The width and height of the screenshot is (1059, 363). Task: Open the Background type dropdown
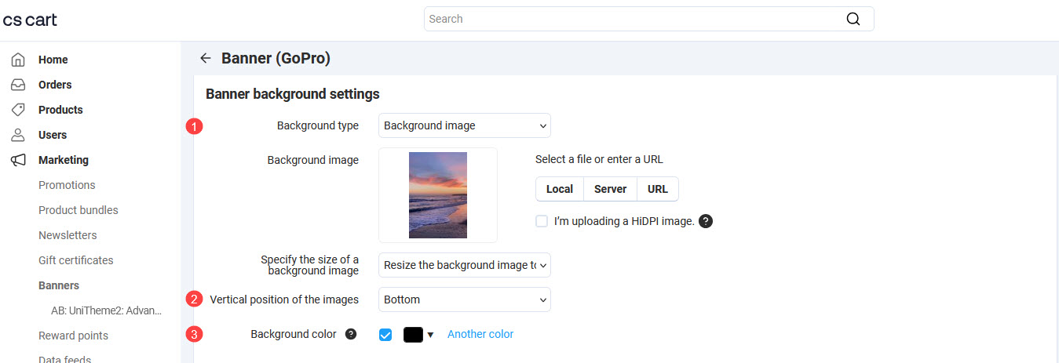(x=465, y=125)
